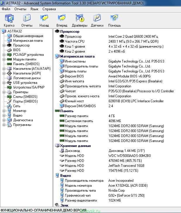Select Общая информация in the tree
Screen dimensions: 181x213
28,36
